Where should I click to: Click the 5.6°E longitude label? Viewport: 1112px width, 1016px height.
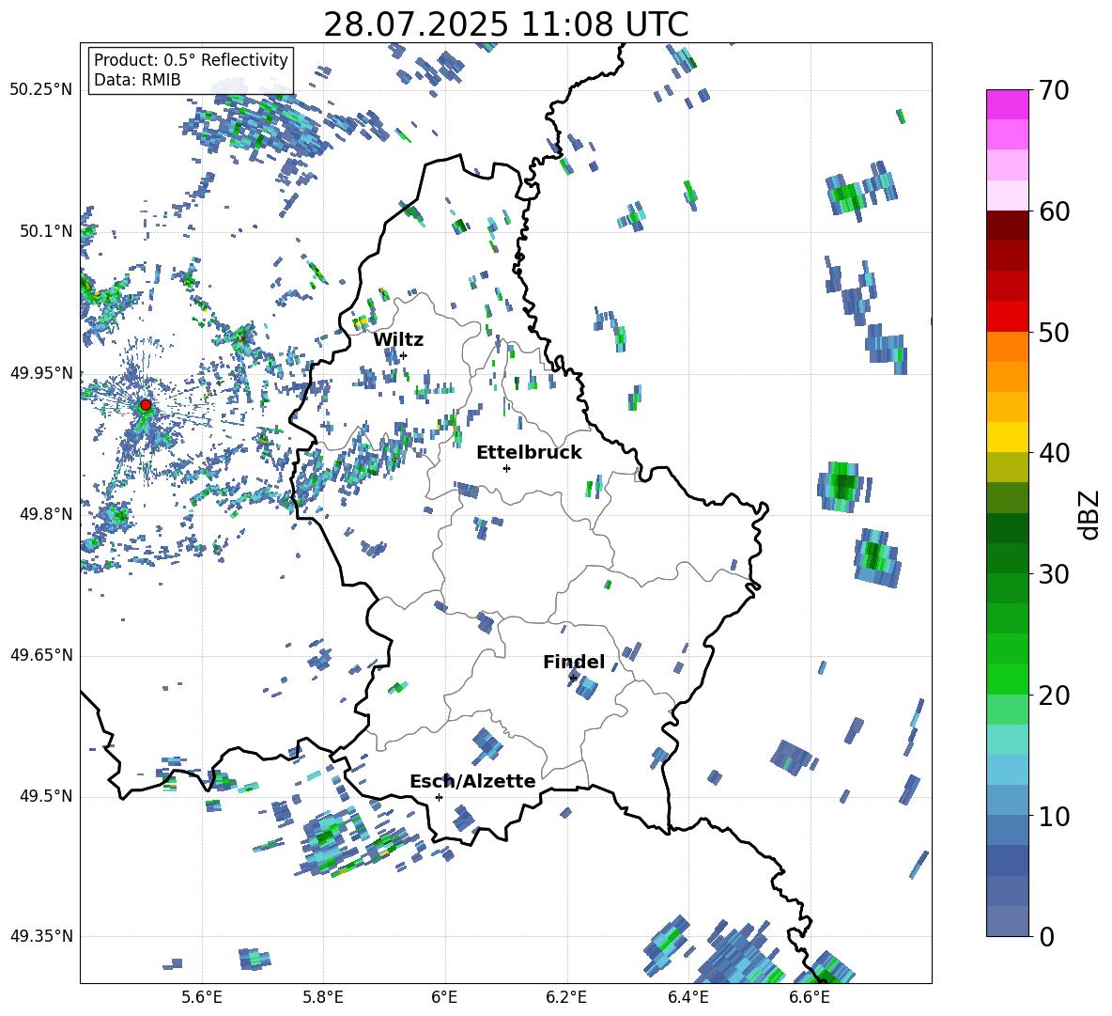click(x=202, y=997)
